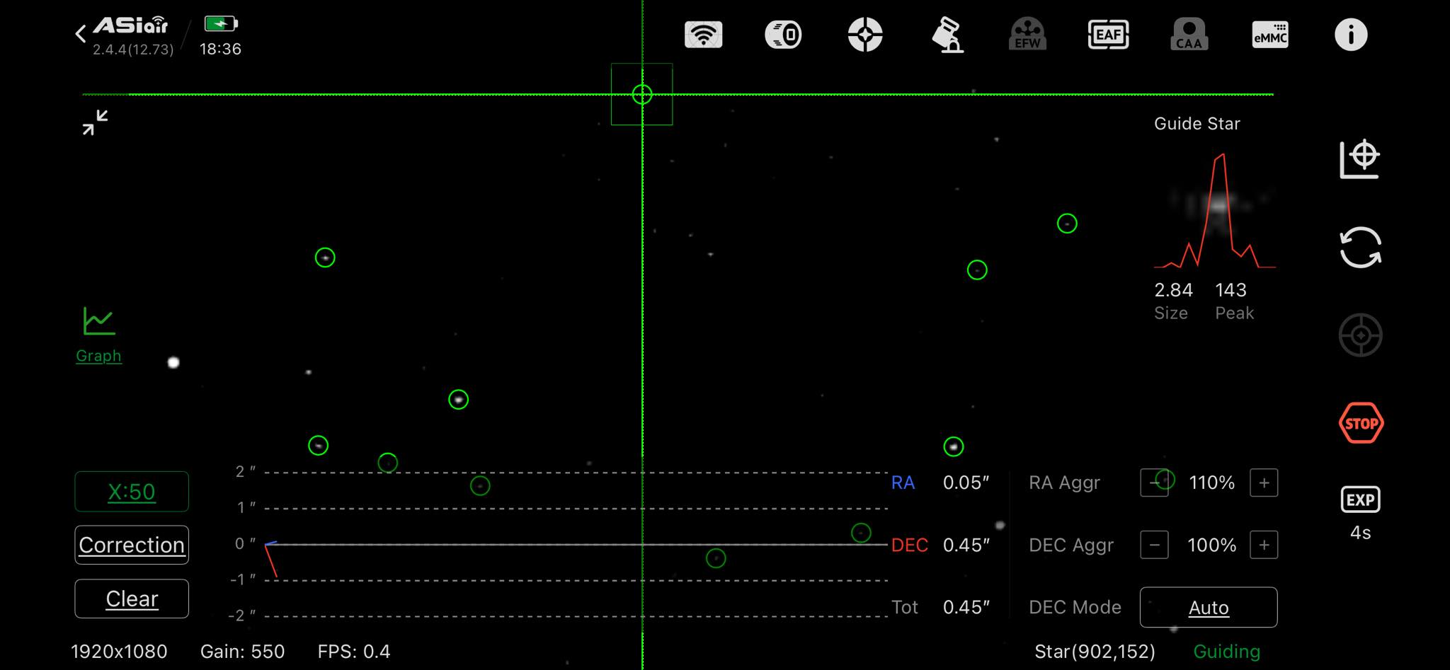Image resolution: width=1450 pixels, height=670 pixels.
Task: Open the EFW filter wheel settings
Action: point(1027,35)
